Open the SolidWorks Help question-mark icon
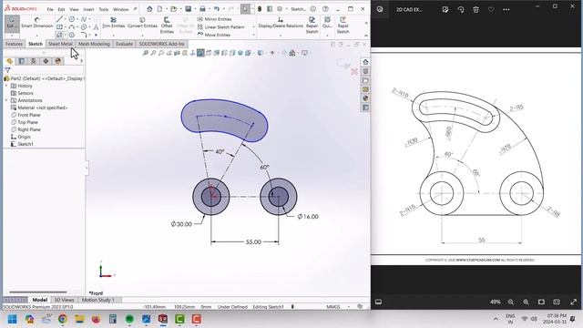The image size is (583, 328). pyautogui.click(x=325, y=9)
